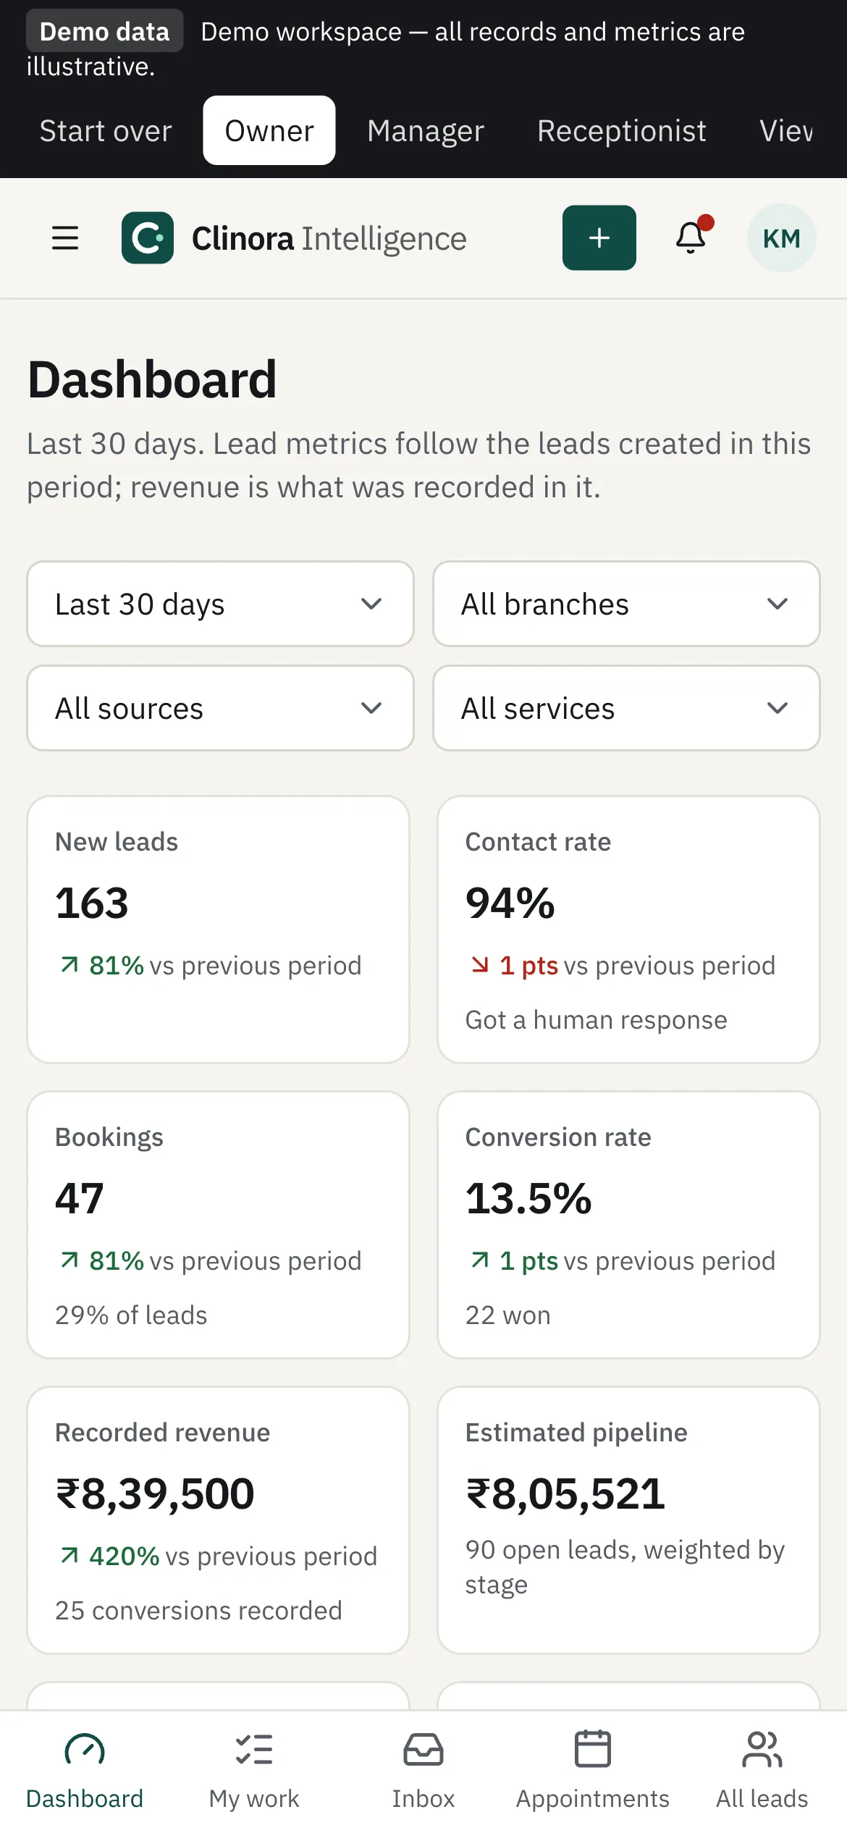Viewport: 847px width, 1833px height.
Task: Open the notifications bell
Action: coord(691,237)
